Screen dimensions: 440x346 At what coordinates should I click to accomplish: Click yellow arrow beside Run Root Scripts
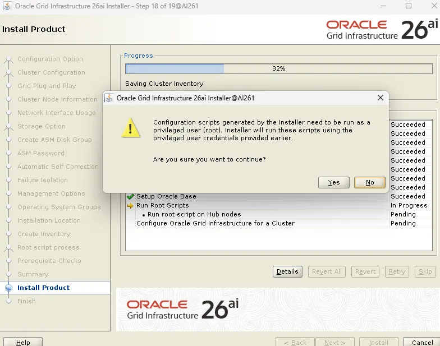coord(130,205)
